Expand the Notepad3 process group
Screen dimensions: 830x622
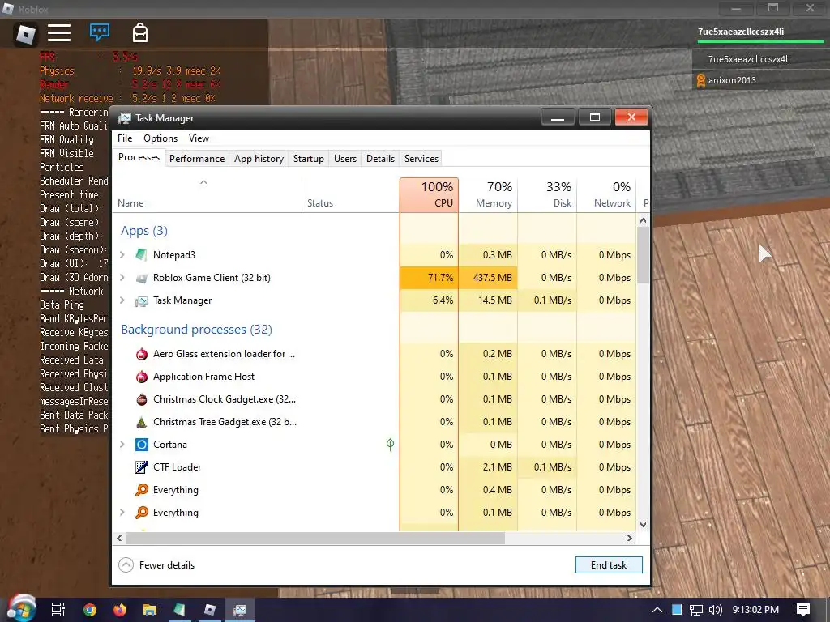[x=122, y=255]
